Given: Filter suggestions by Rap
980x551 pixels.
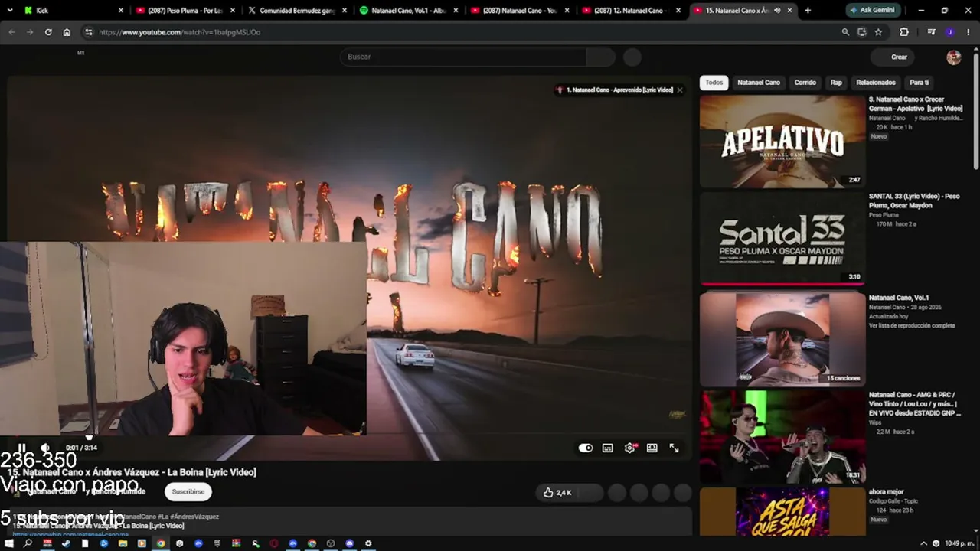Looking at the screenshot, I should [836, 83].
